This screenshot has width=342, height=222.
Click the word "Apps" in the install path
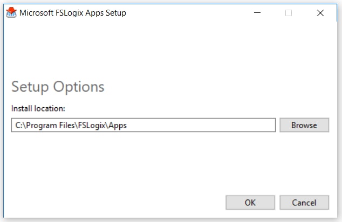[117, 125]
